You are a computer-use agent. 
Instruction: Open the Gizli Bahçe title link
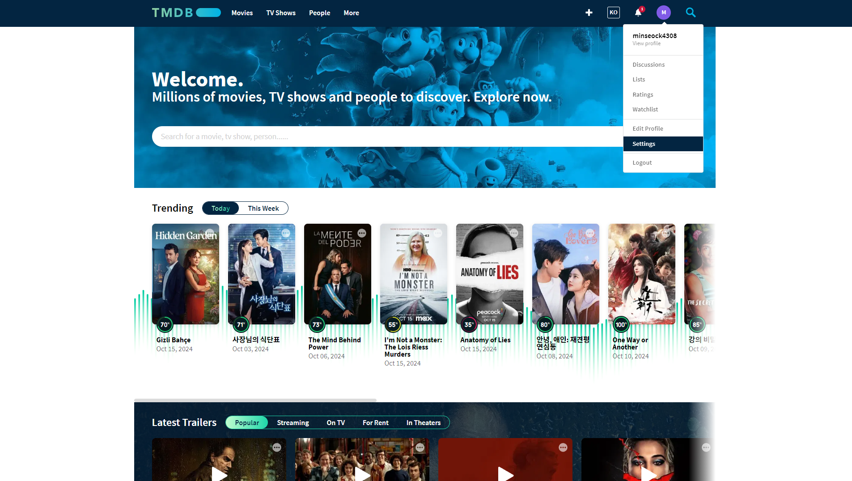tap(174, 340)
